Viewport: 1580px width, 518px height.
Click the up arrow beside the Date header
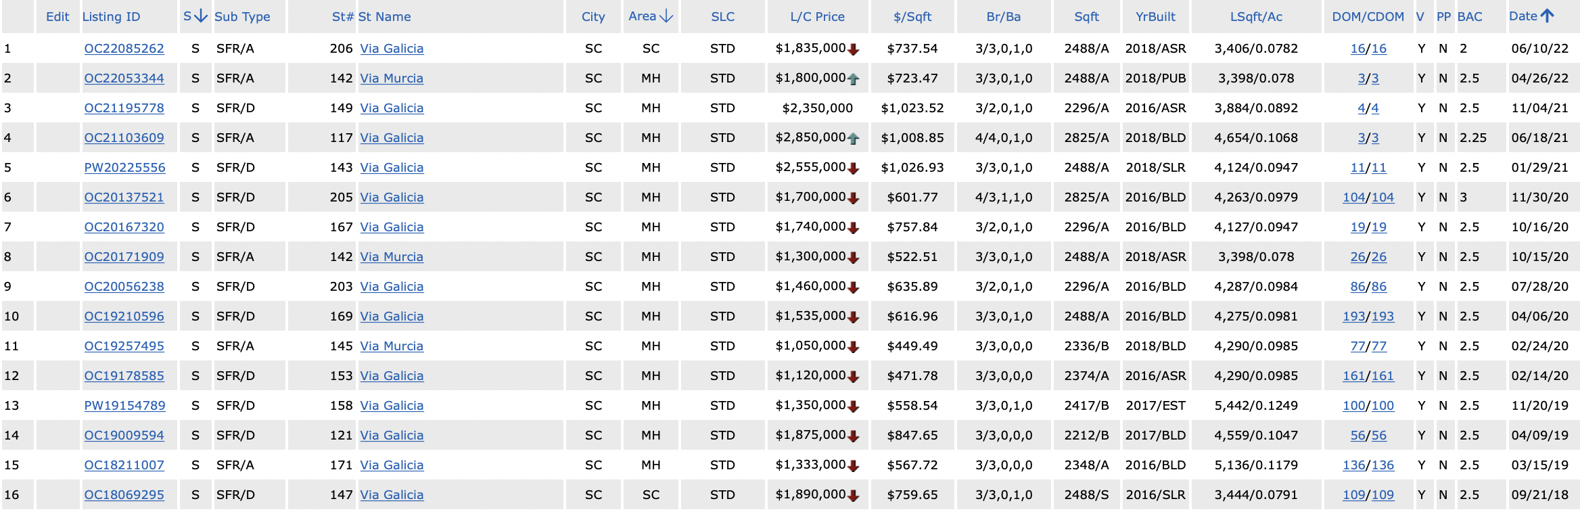[1547, 16]
